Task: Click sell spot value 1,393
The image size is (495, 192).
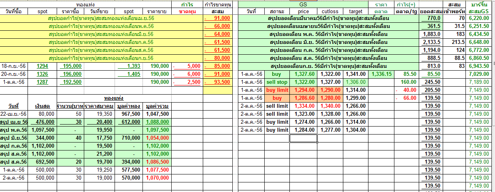Action: coord(129,66)
